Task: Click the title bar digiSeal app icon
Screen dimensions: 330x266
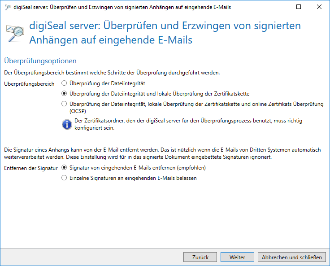Action: pyautogui.click(x=8, y=7)
